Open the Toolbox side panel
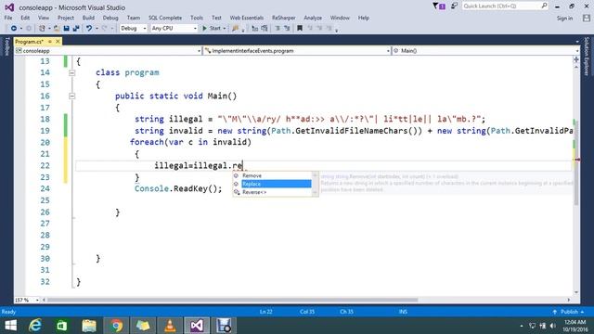This screenshot has width=594, height=334. coord(6,46)
